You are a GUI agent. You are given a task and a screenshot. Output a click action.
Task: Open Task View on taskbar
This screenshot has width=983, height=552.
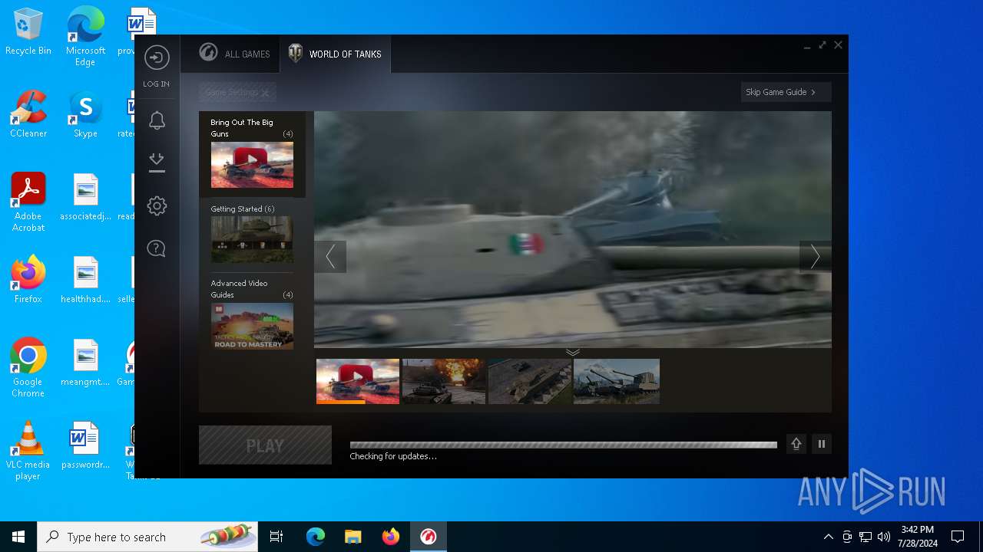point(276,537)
